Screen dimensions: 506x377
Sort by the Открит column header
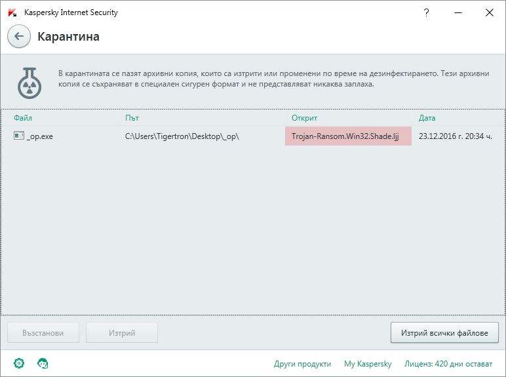click(304, 118)
